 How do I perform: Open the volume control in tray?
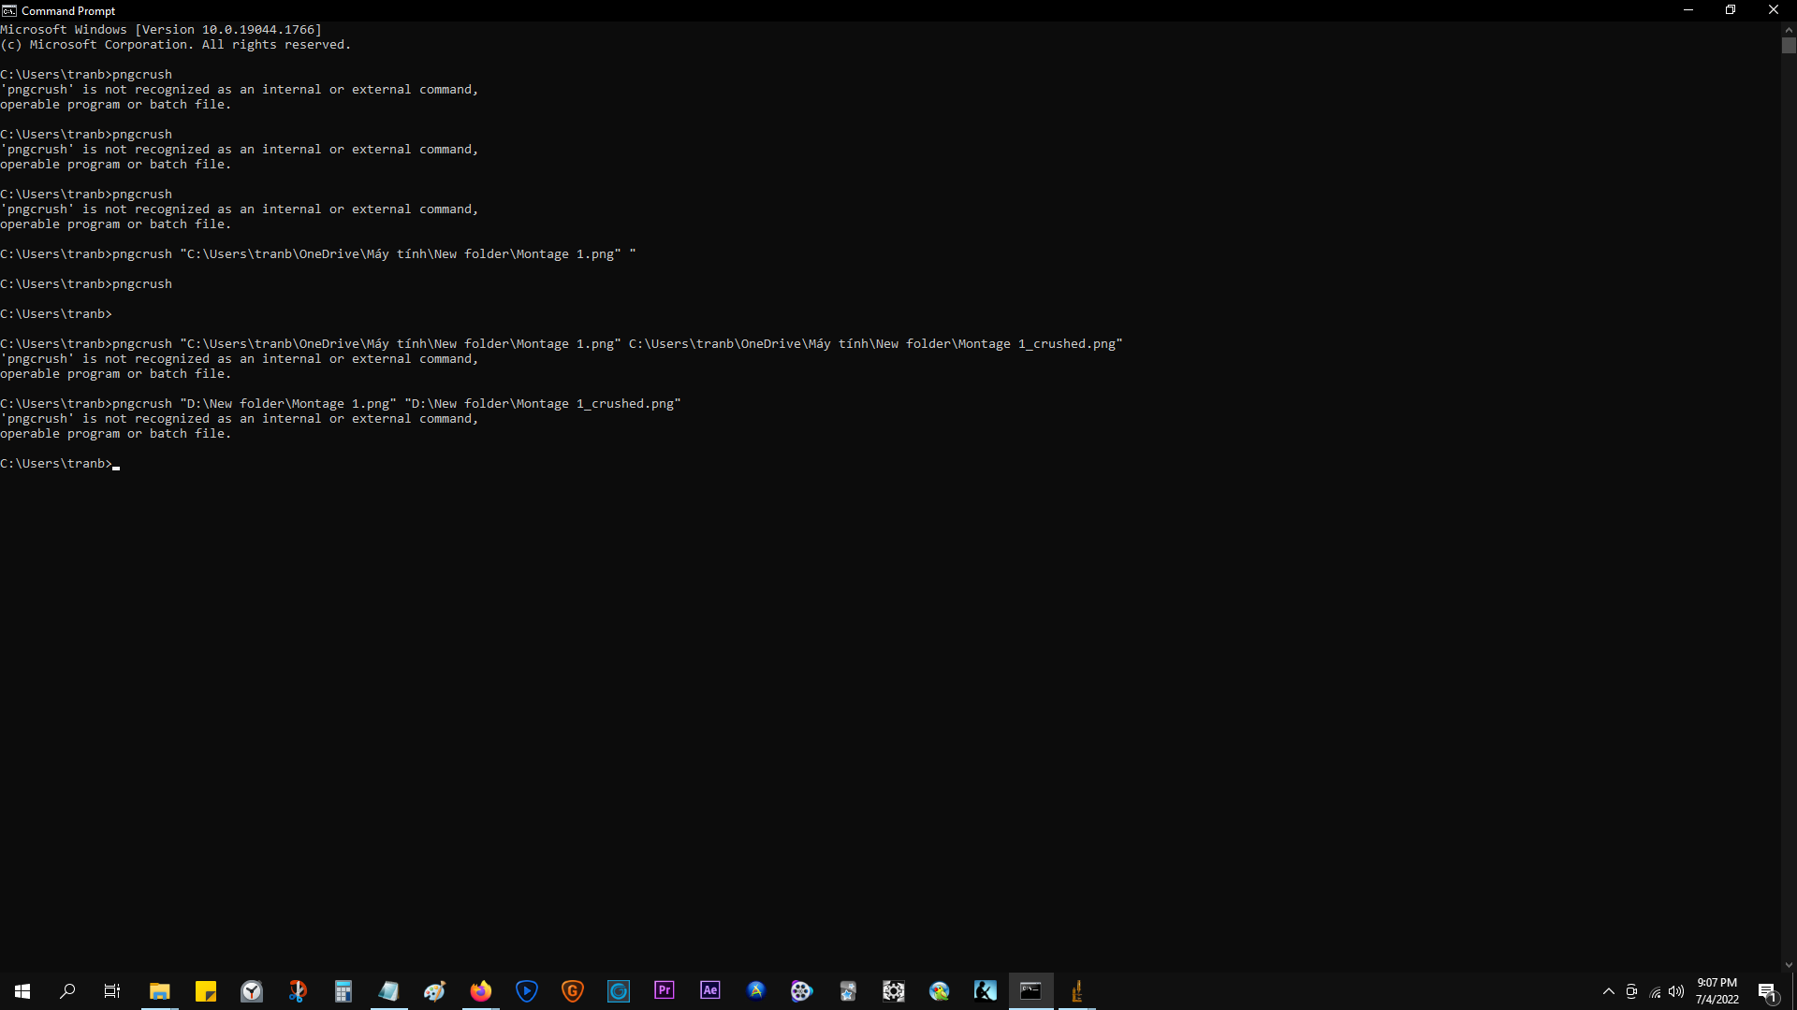1676,991
